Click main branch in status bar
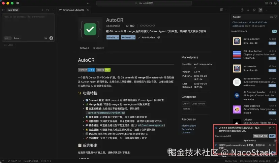Screen dimensions: 279x163 tap(12, 161)
